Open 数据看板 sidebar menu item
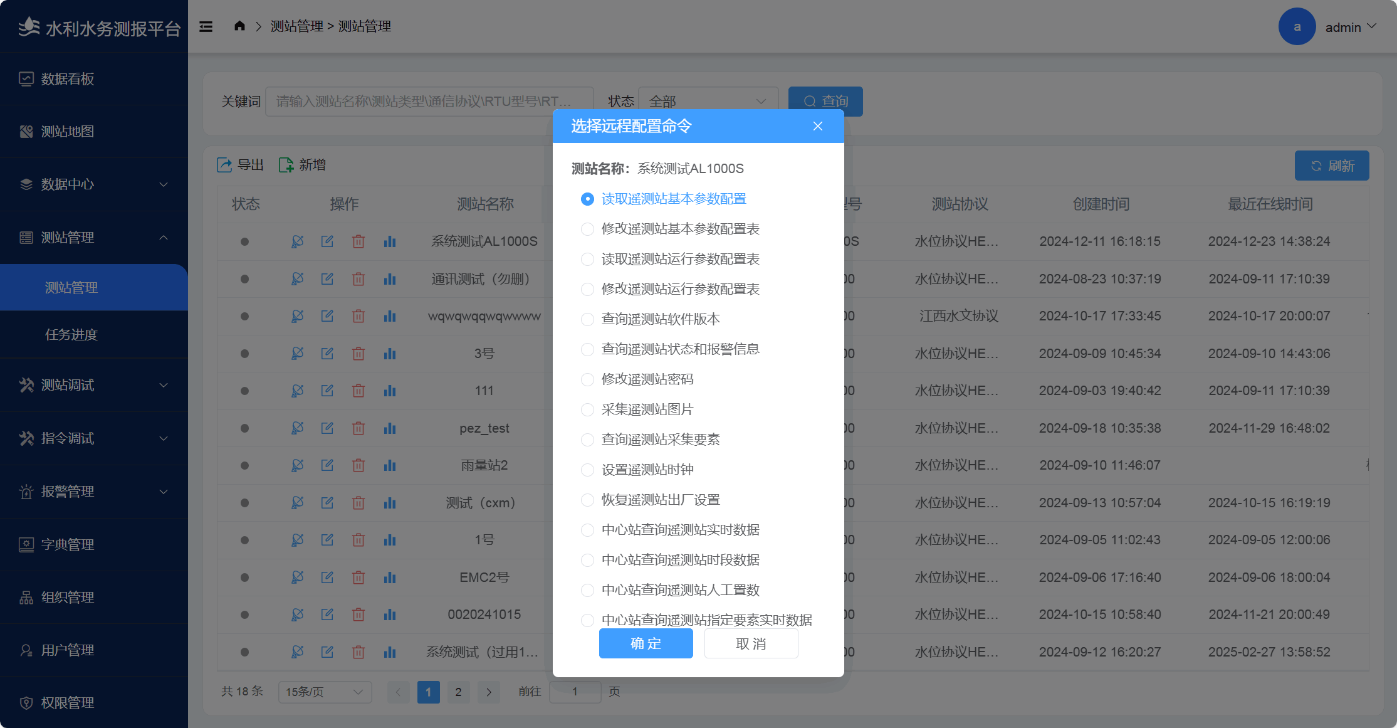 68,79
